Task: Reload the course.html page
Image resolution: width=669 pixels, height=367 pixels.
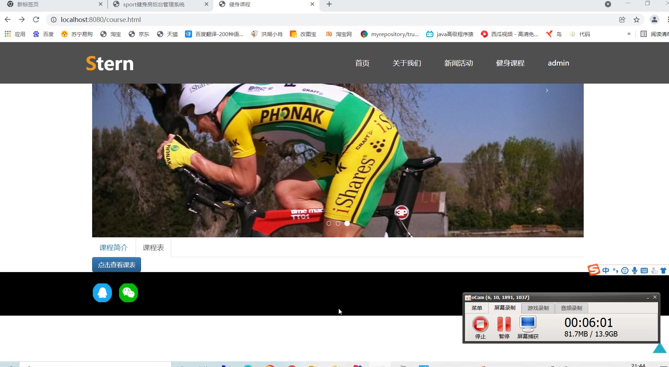Action: point(36,19)
